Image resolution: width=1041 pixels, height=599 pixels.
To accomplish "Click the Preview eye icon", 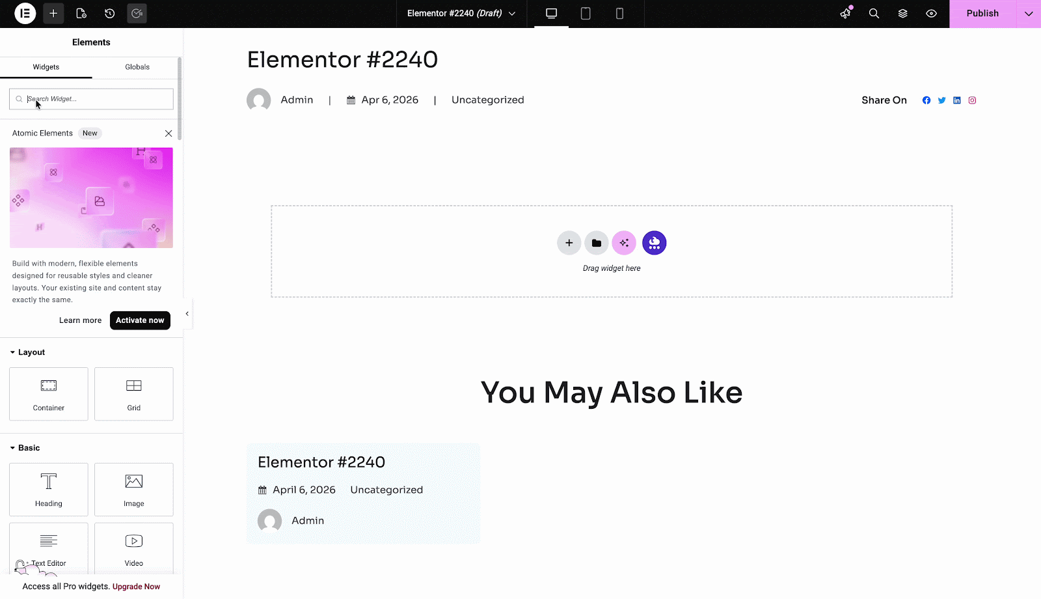I will (931, 13).
